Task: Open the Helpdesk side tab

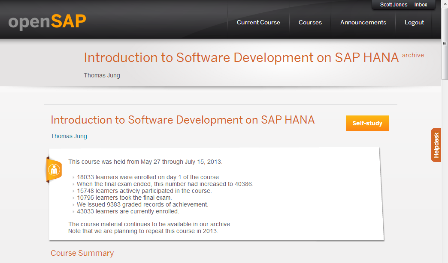Action: click(x=436, y=145)
